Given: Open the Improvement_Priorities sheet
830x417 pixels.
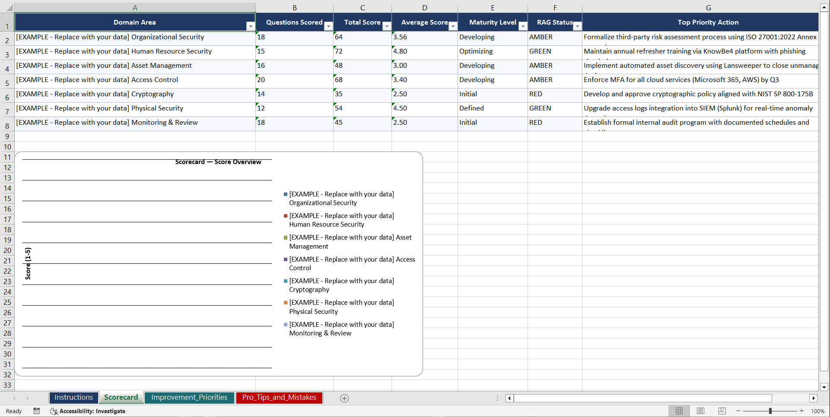Looking at the screenshot, I should tap(189, 397).
